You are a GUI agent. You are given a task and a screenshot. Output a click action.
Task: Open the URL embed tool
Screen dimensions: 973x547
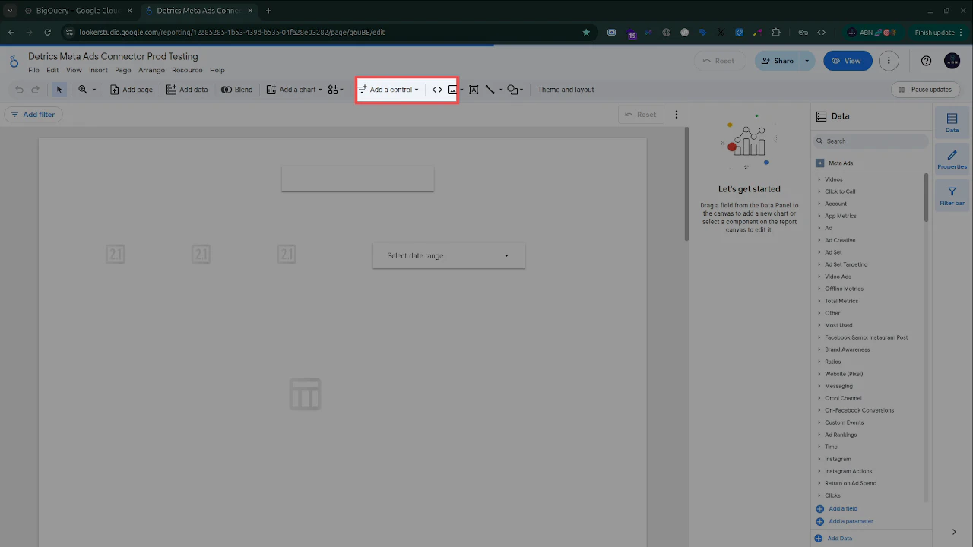click(436, 89)
